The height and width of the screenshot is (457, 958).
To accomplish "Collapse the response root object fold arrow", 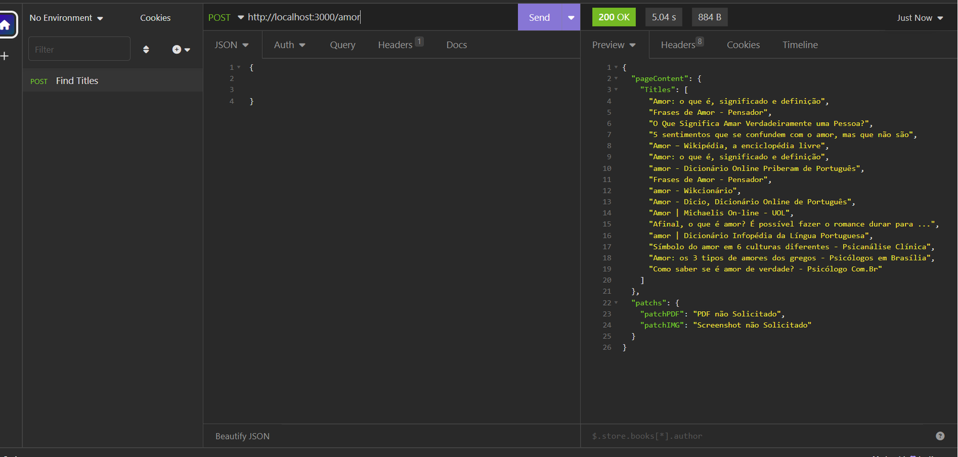I will (616, 68).
